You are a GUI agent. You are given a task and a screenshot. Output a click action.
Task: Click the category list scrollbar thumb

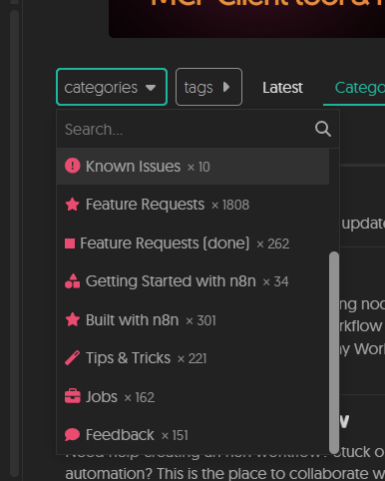pyautogui.click(x=334, y=352)
